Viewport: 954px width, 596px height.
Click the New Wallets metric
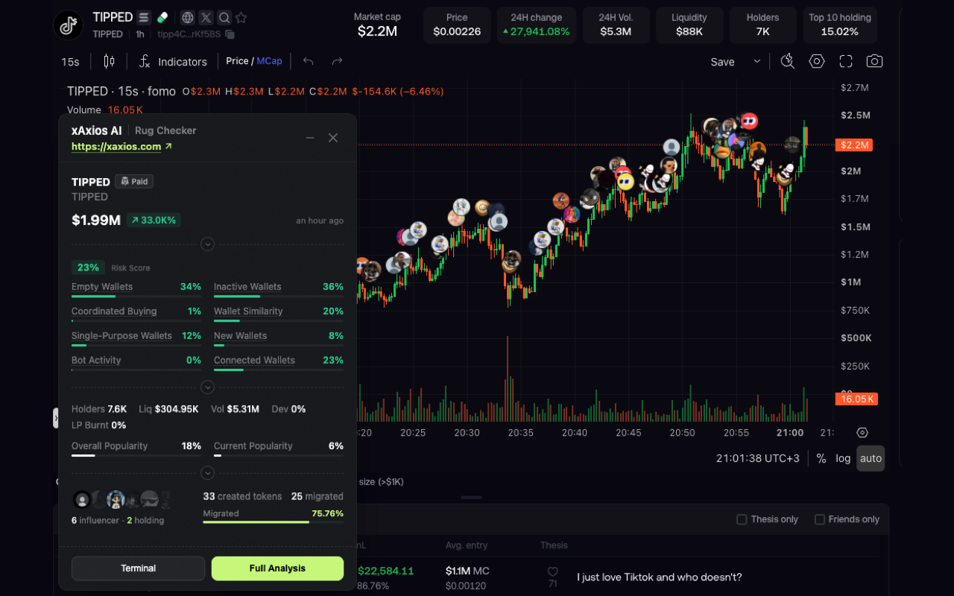(x=279, y=338)
